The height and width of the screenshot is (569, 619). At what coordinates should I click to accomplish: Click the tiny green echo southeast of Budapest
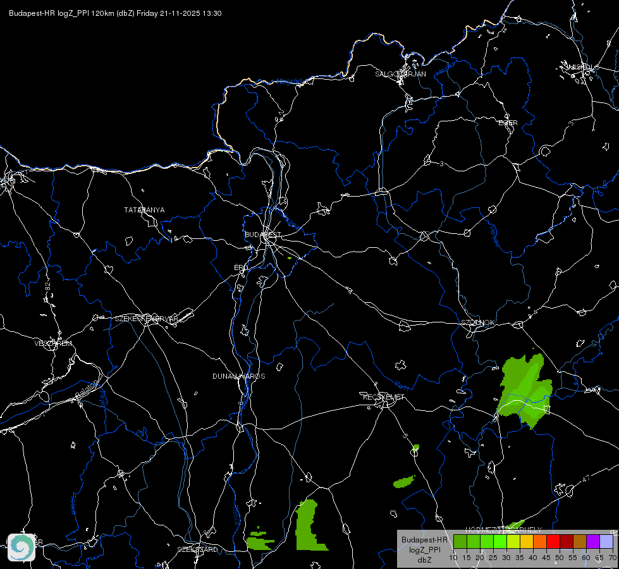point(290,258)
